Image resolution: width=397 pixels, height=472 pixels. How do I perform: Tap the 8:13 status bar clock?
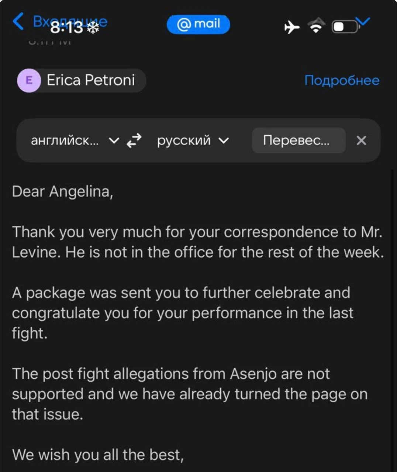pyautogui.click(x=66, y=28)
